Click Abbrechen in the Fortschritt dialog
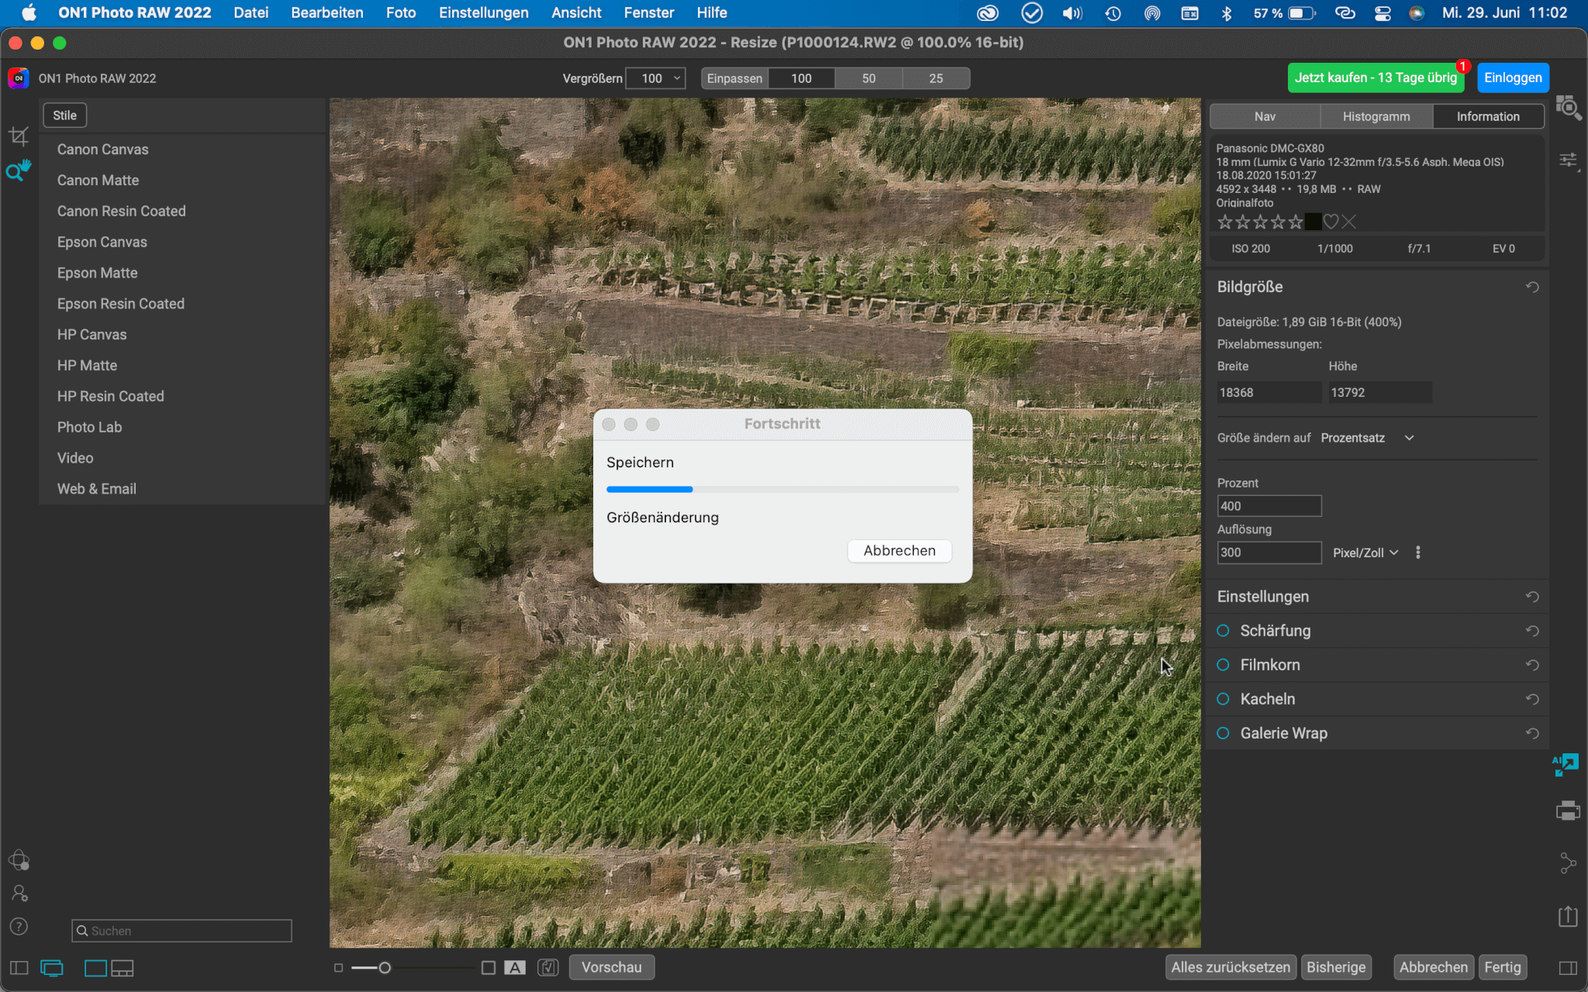 pos(899,551)
